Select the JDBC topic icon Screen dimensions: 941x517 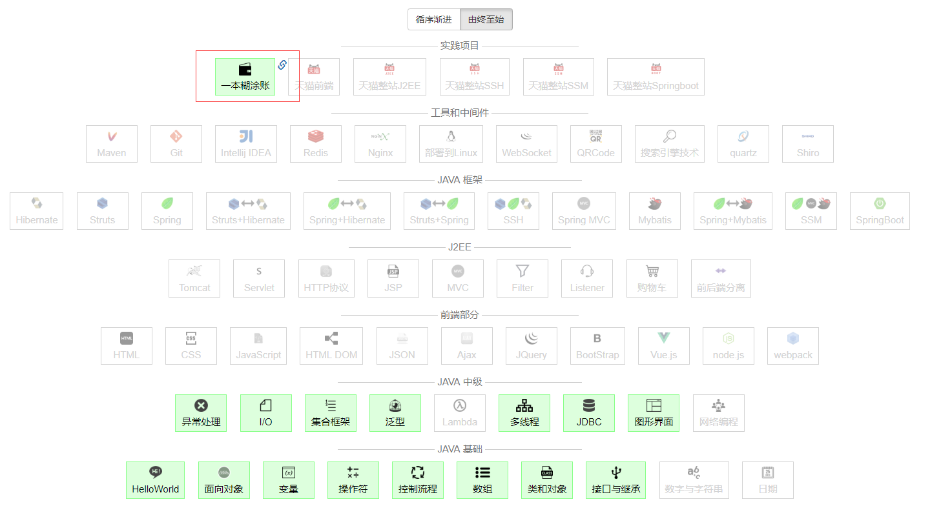coord(588,413)
